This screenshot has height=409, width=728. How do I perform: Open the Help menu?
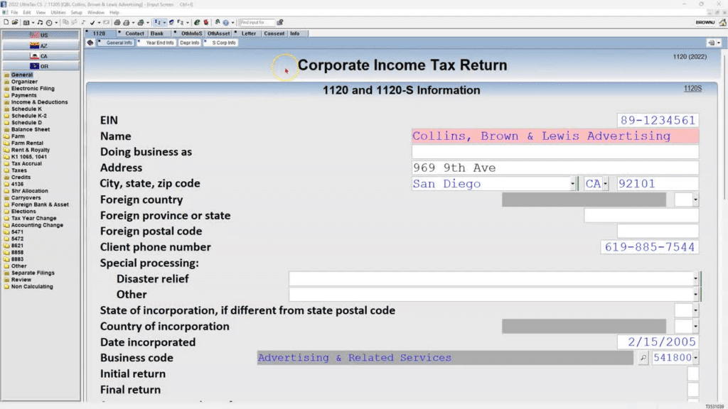point(114,13)
